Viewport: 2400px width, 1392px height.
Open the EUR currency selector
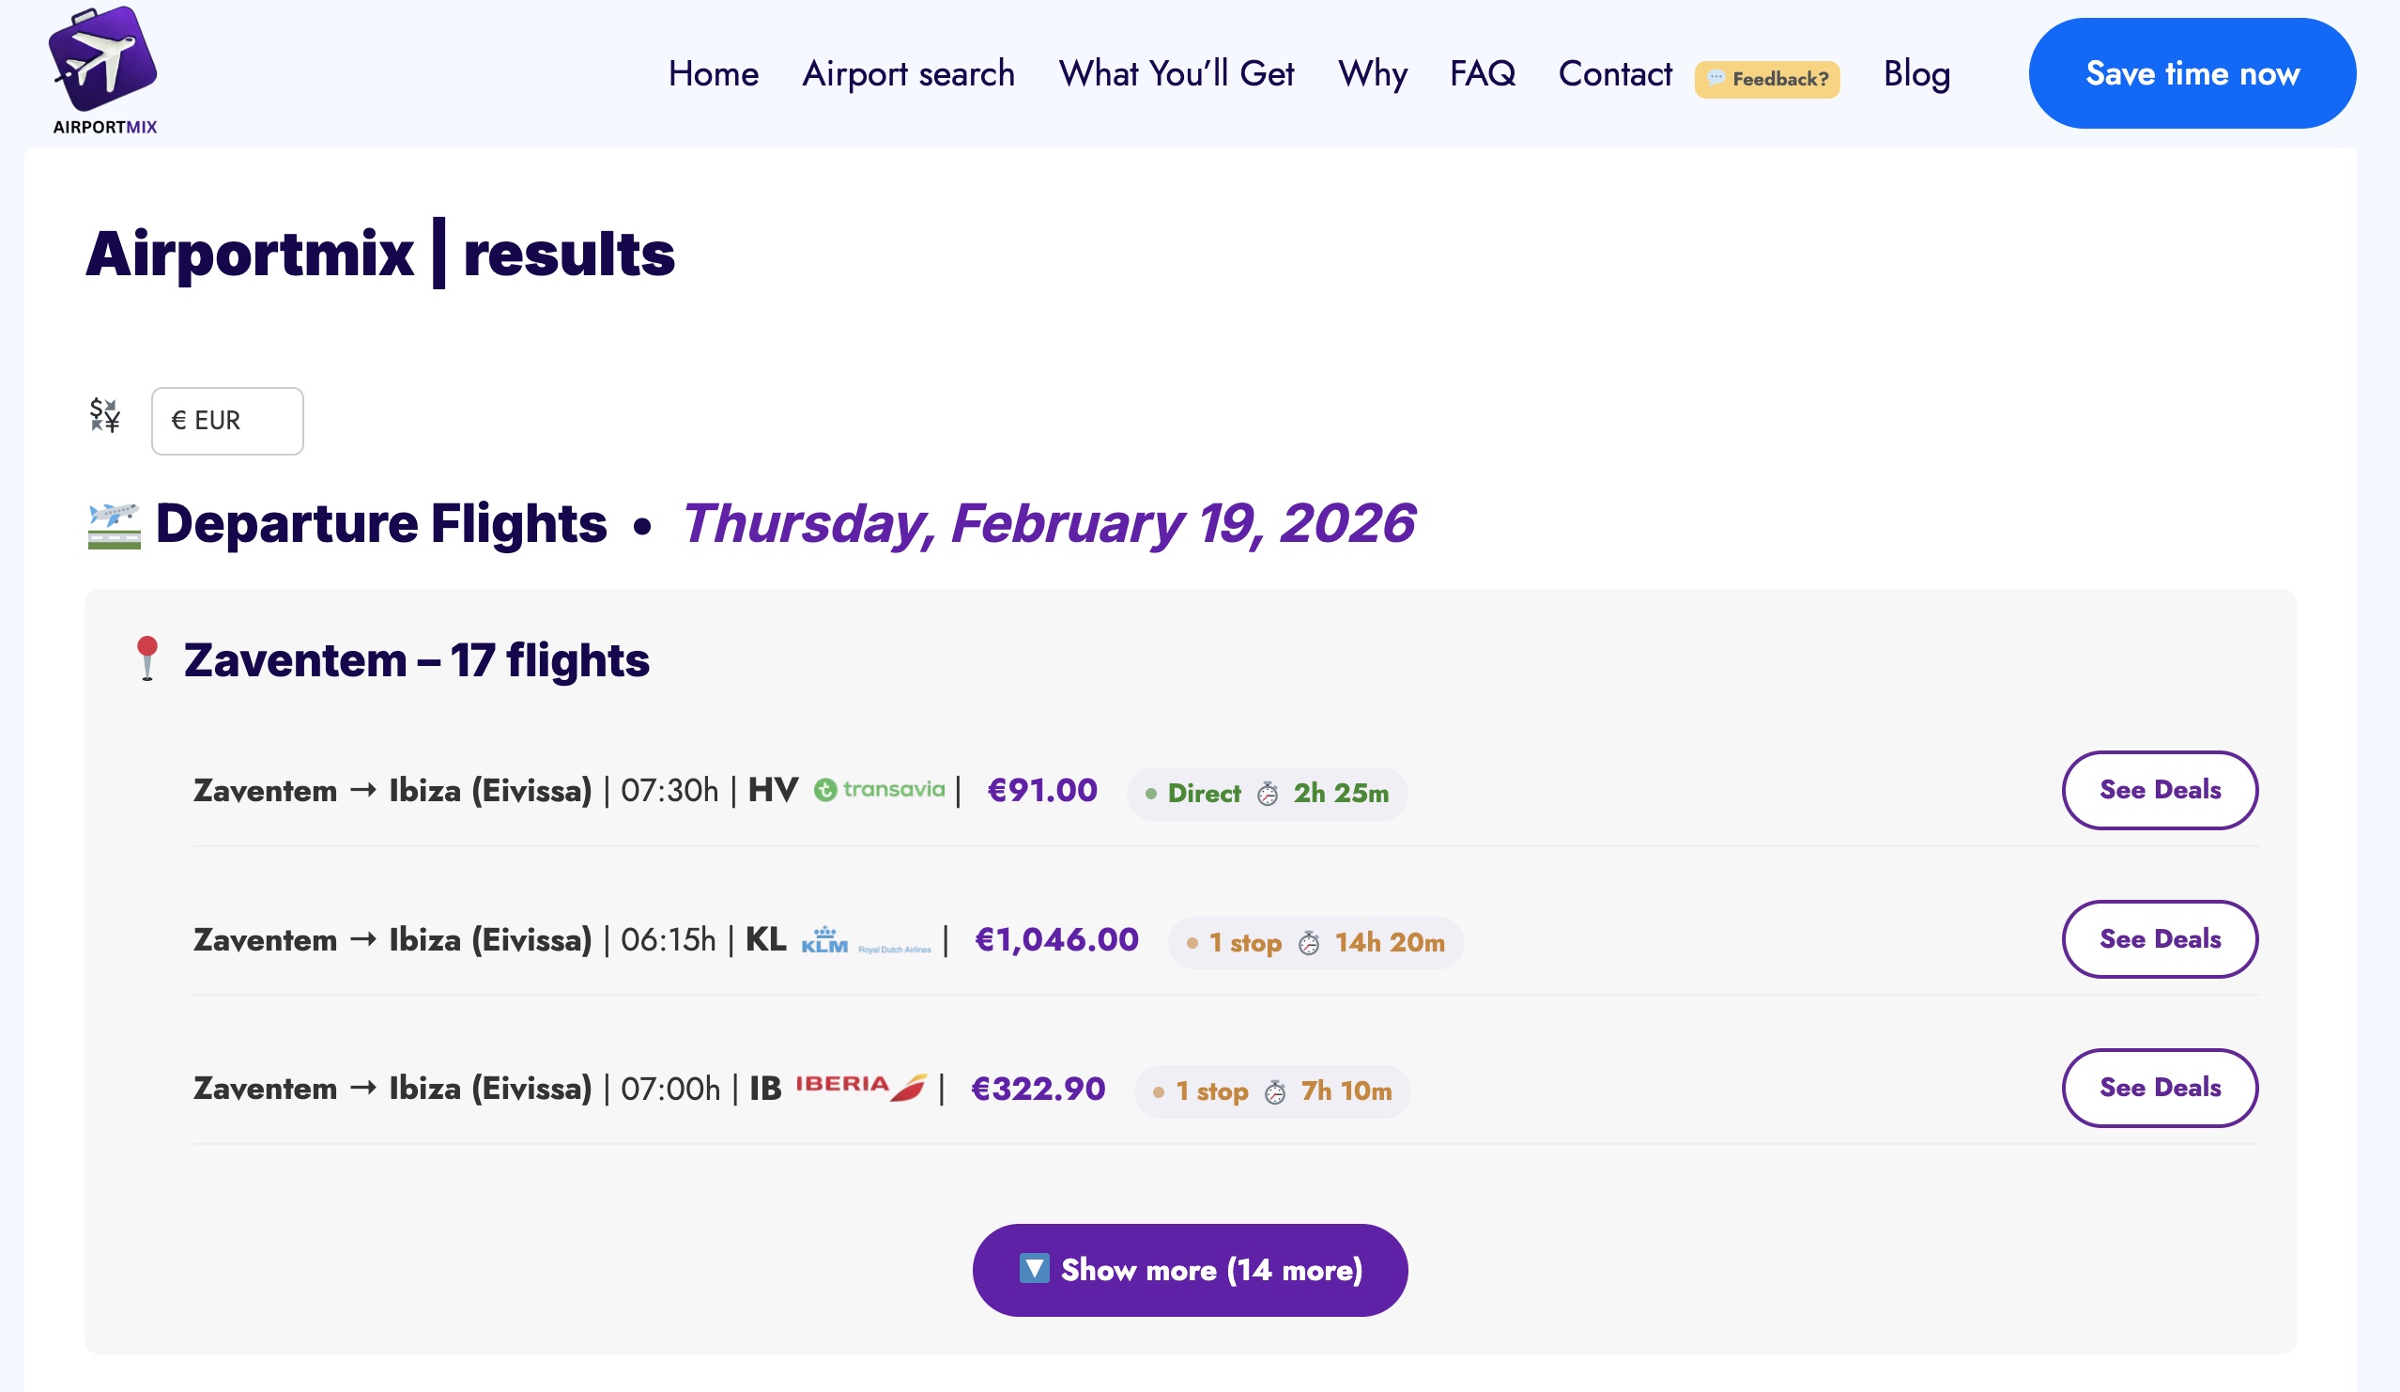pos(226,420)
